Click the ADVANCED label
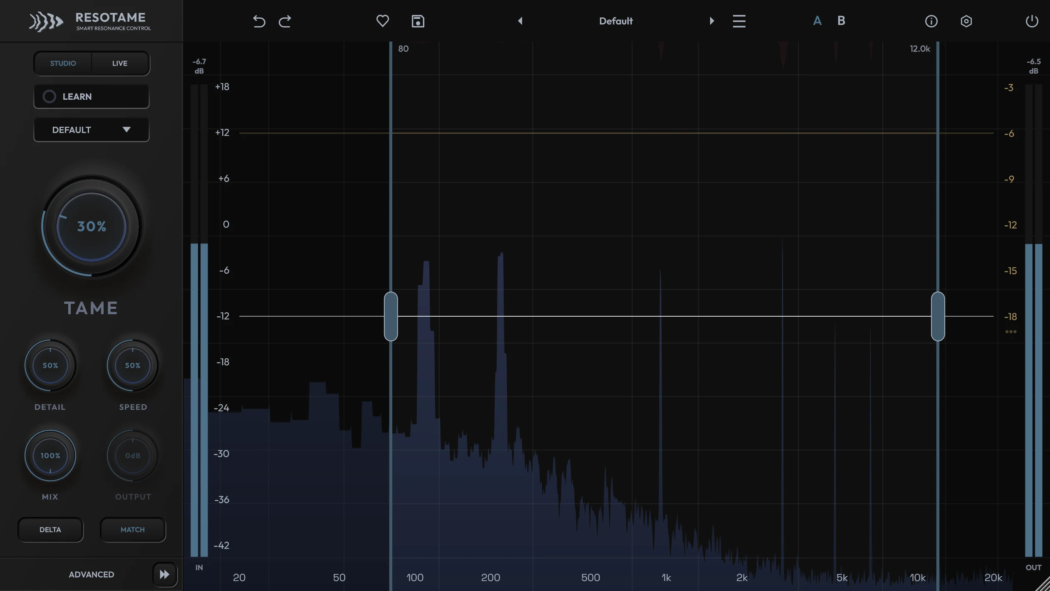This screenshot has height=591, width=1050. (91, 574)
